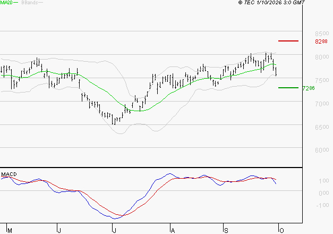The width and height of the screenshot is (333, 234).
Task: Click the green support line marker
Action: 288,88
